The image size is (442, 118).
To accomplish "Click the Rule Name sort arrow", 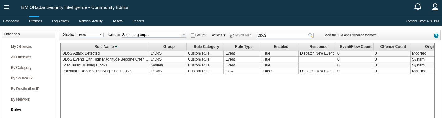I will pyautogui.click(x=116, y=47).
